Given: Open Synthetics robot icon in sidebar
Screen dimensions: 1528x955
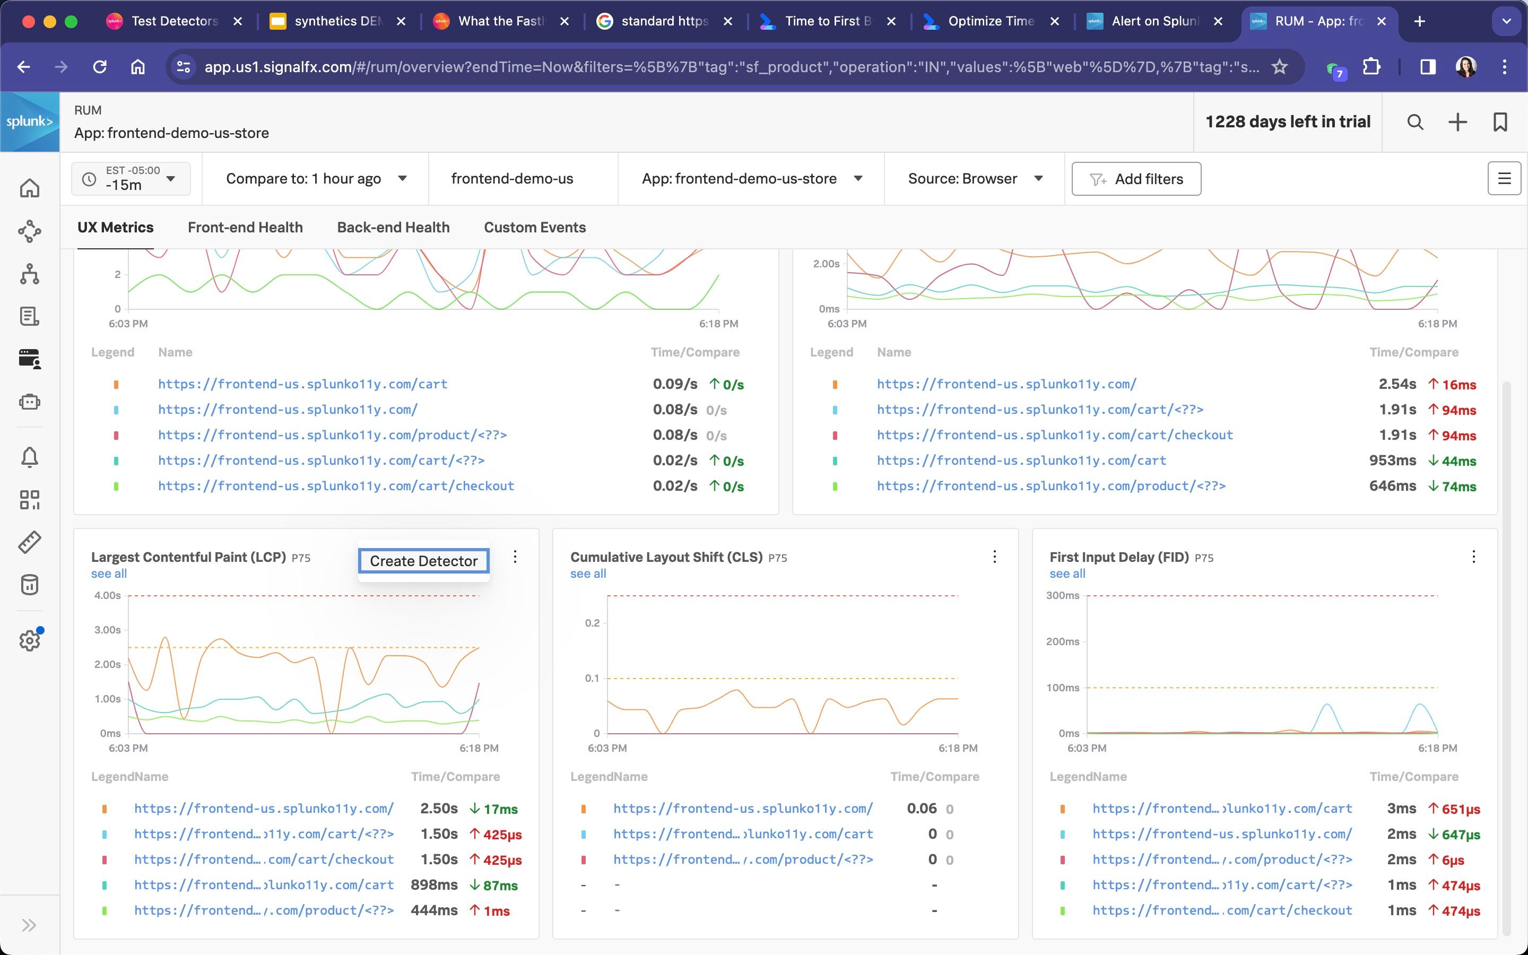Looking at the screenshot, I should 30,402.
